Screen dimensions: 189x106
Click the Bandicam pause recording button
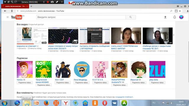click(44, 2)
